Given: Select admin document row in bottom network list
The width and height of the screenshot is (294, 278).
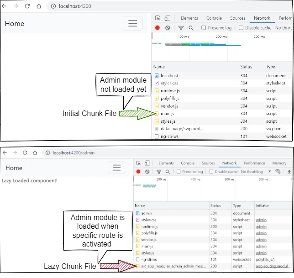Looking at the screenshot, I should pyautogui.click(x=213, y=213).
